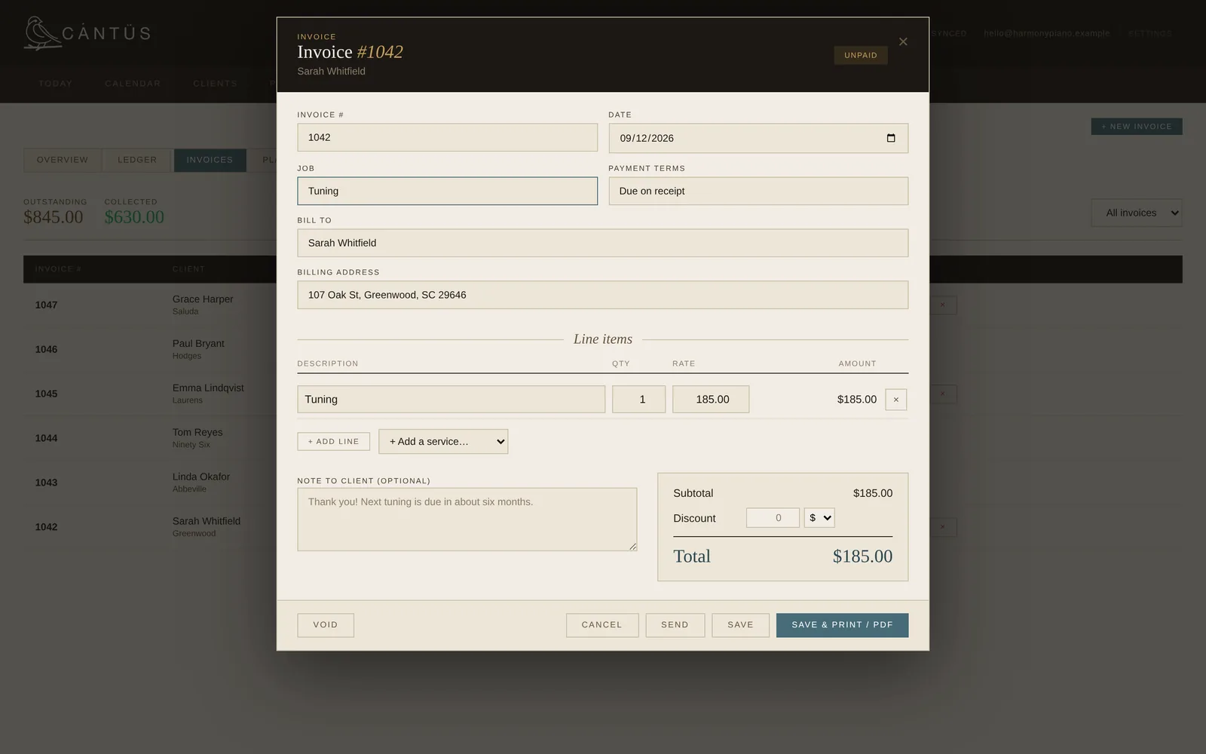Viewport: 1206px width, 754px height.
Task: Click Save & Print / PDF
Action: 842,625
